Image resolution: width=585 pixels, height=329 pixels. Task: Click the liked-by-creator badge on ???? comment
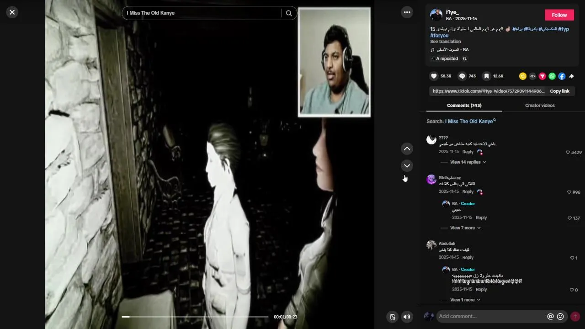[x=480, y=152]
